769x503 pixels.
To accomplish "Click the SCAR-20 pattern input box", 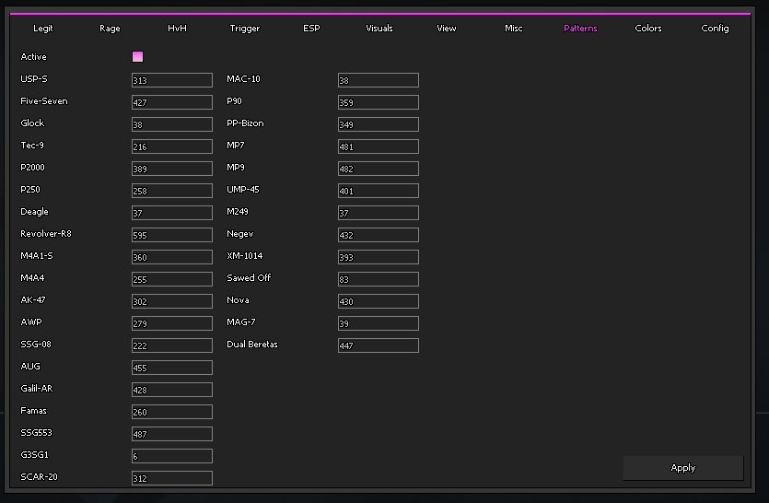I will (x=172, y=478).
